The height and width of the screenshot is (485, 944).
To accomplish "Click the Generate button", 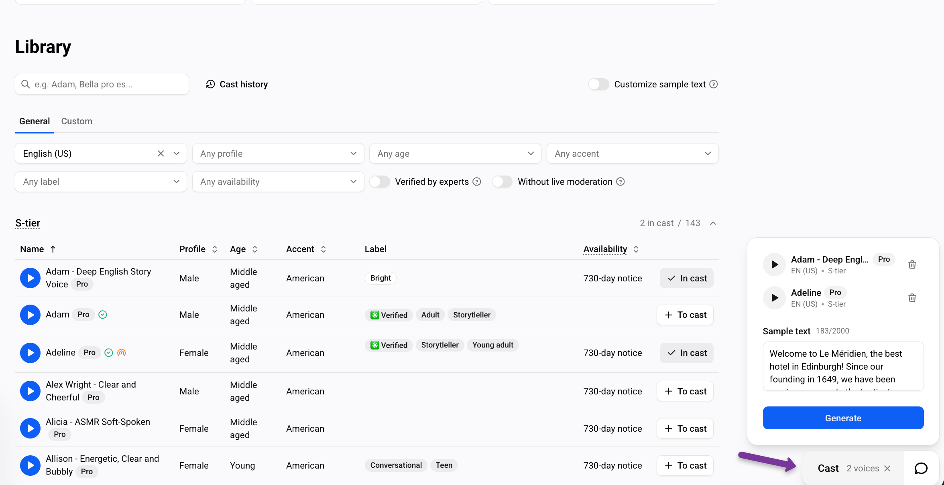I will [x=843, y=418].
